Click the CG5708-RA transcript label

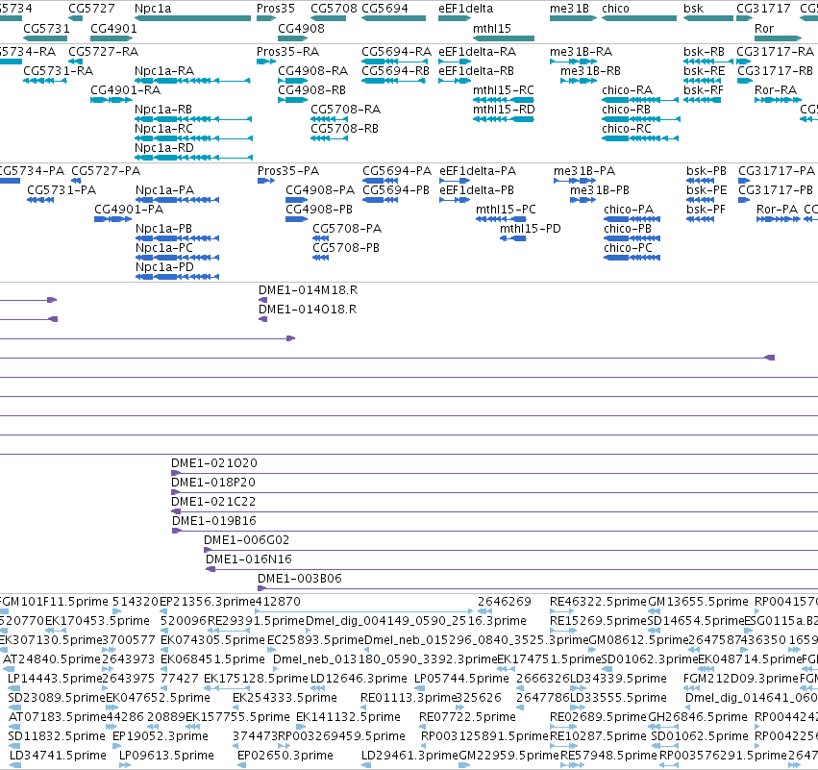pyautogui.click(x=346, y=110)
